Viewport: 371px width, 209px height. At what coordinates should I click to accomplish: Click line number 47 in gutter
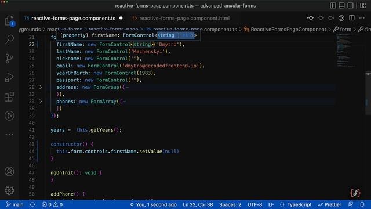(32, 172)
